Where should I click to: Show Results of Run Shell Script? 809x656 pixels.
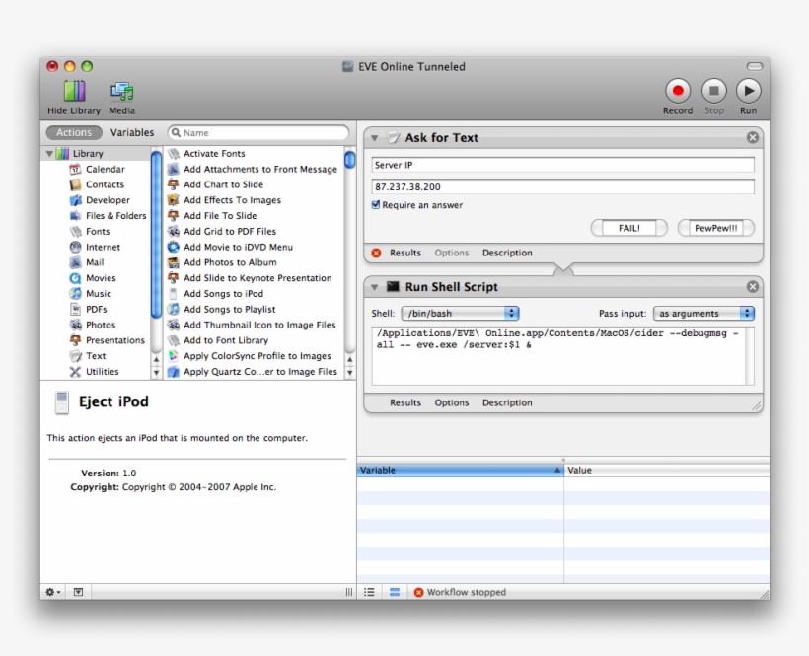tap(405, 402)
